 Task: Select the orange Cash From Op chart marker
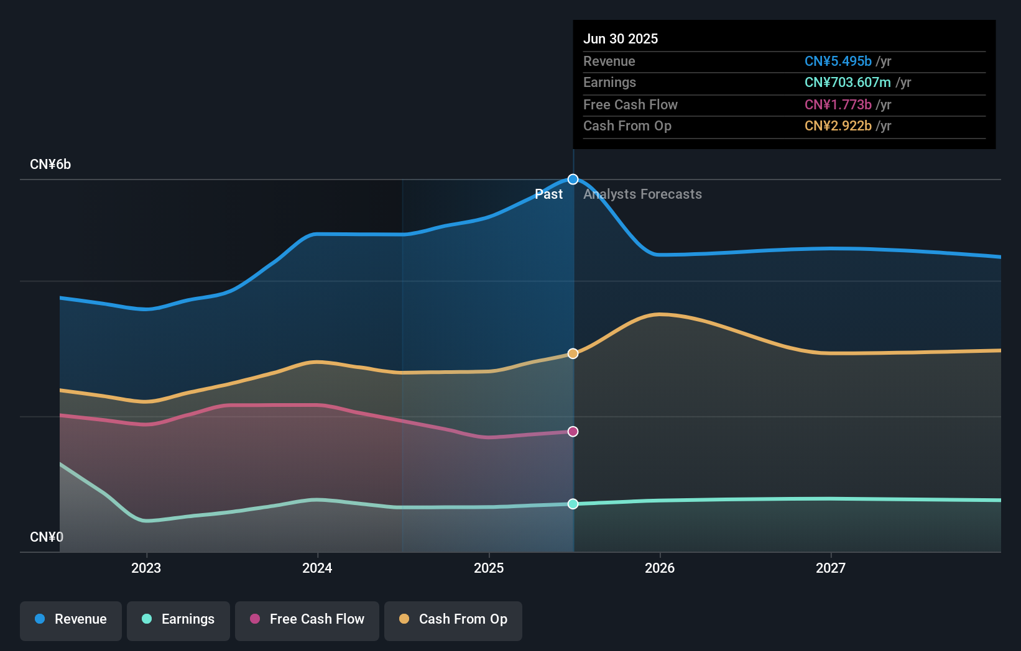point(572,353)
